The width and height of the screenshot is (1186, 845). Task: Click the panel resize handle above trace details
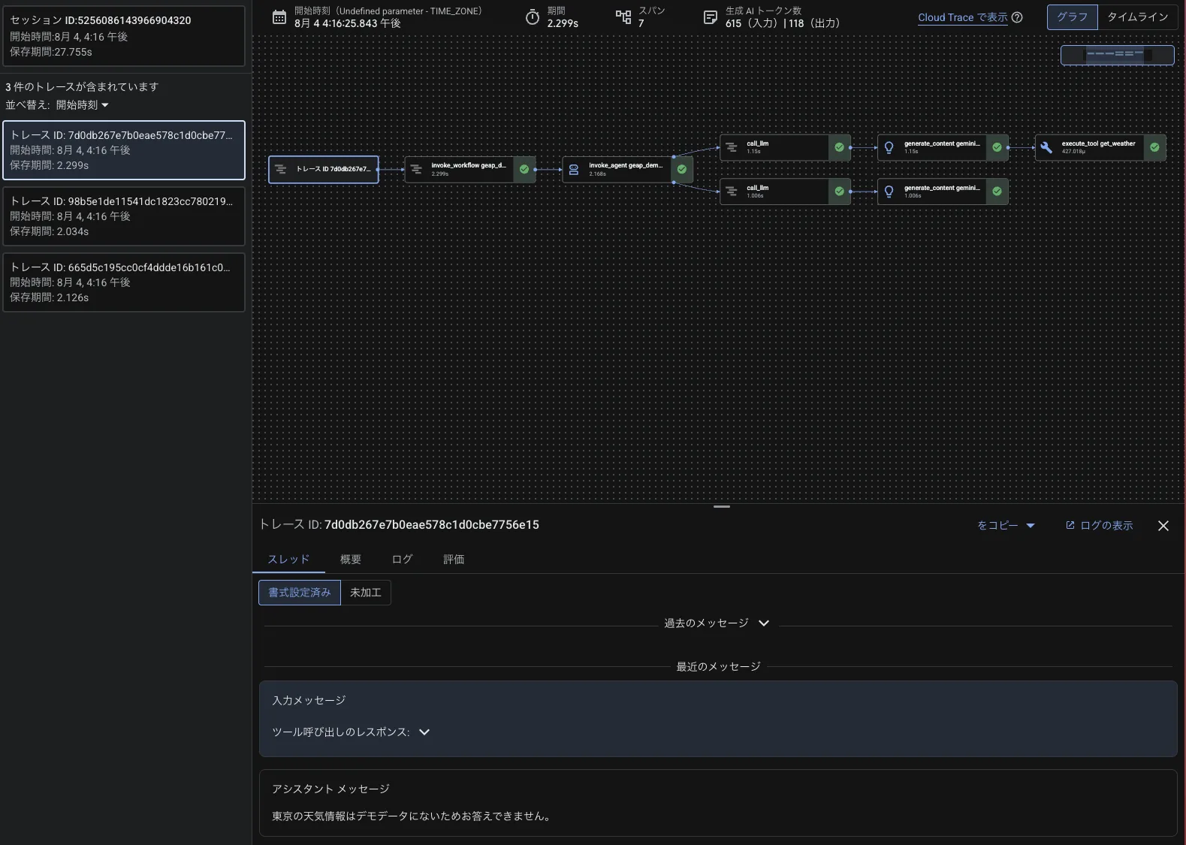722,506
